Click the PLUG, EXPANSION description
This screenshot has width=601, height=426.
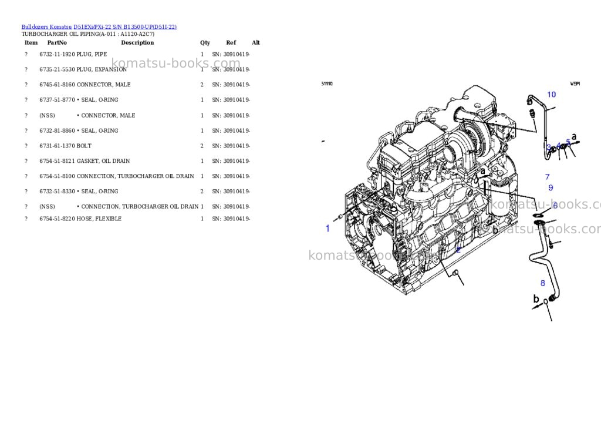click(102, 69)
